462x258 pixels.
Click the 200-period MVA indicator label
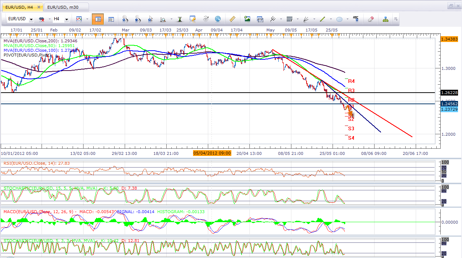pos(40,41)
